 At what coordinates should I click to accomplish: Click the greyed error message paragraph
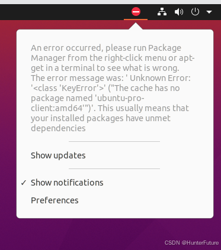[x=113, y=88]
